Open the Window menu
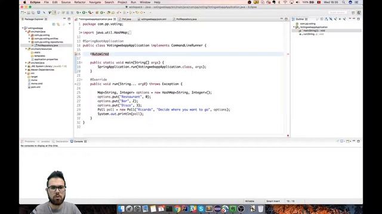The image size is (382, 214). pyautogui.click(x=145, y=2)
